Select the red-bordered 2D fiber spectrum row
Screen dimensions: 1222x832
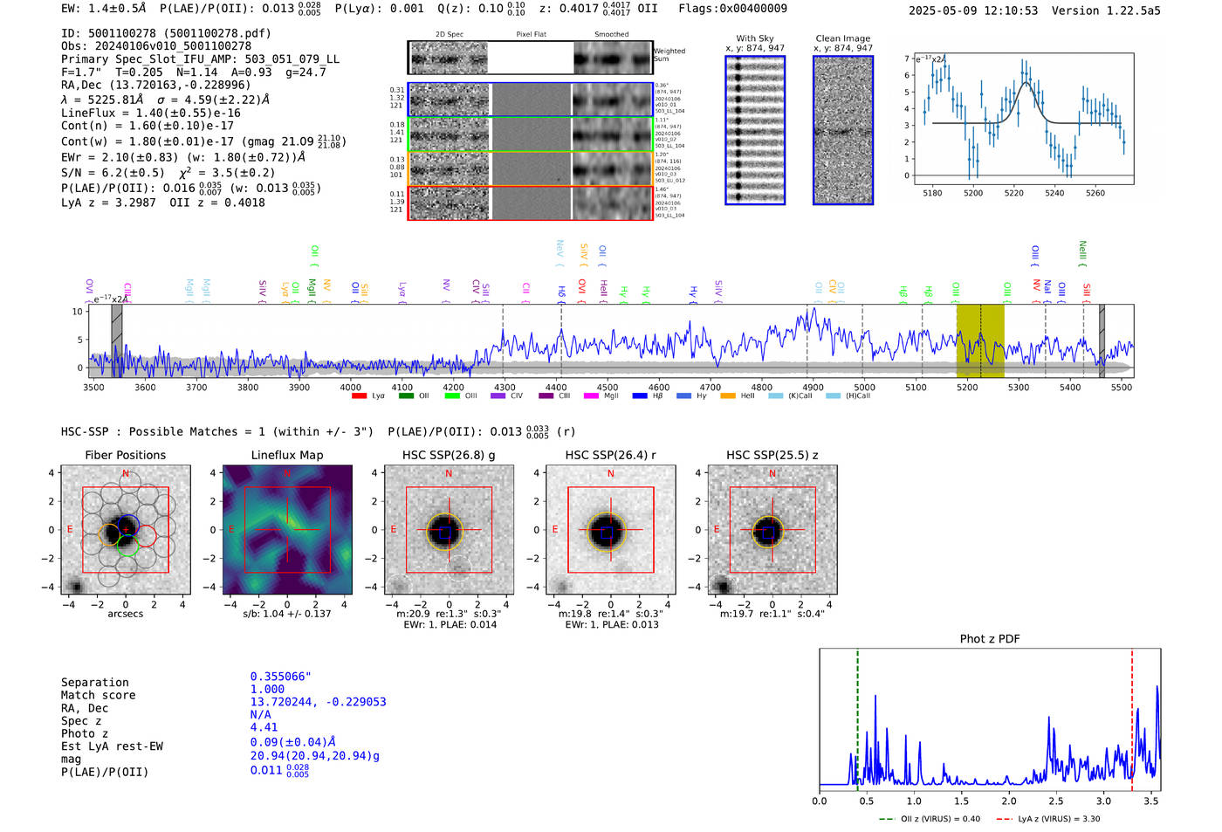click(530, 203)
